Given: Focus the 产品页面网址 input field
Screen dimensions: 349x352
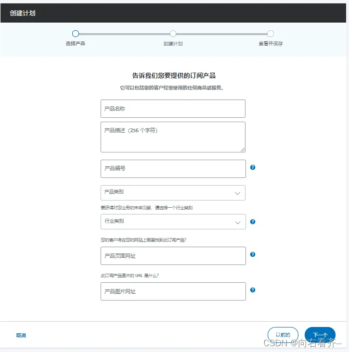Looking at the screenshot, I should [173, 256].
